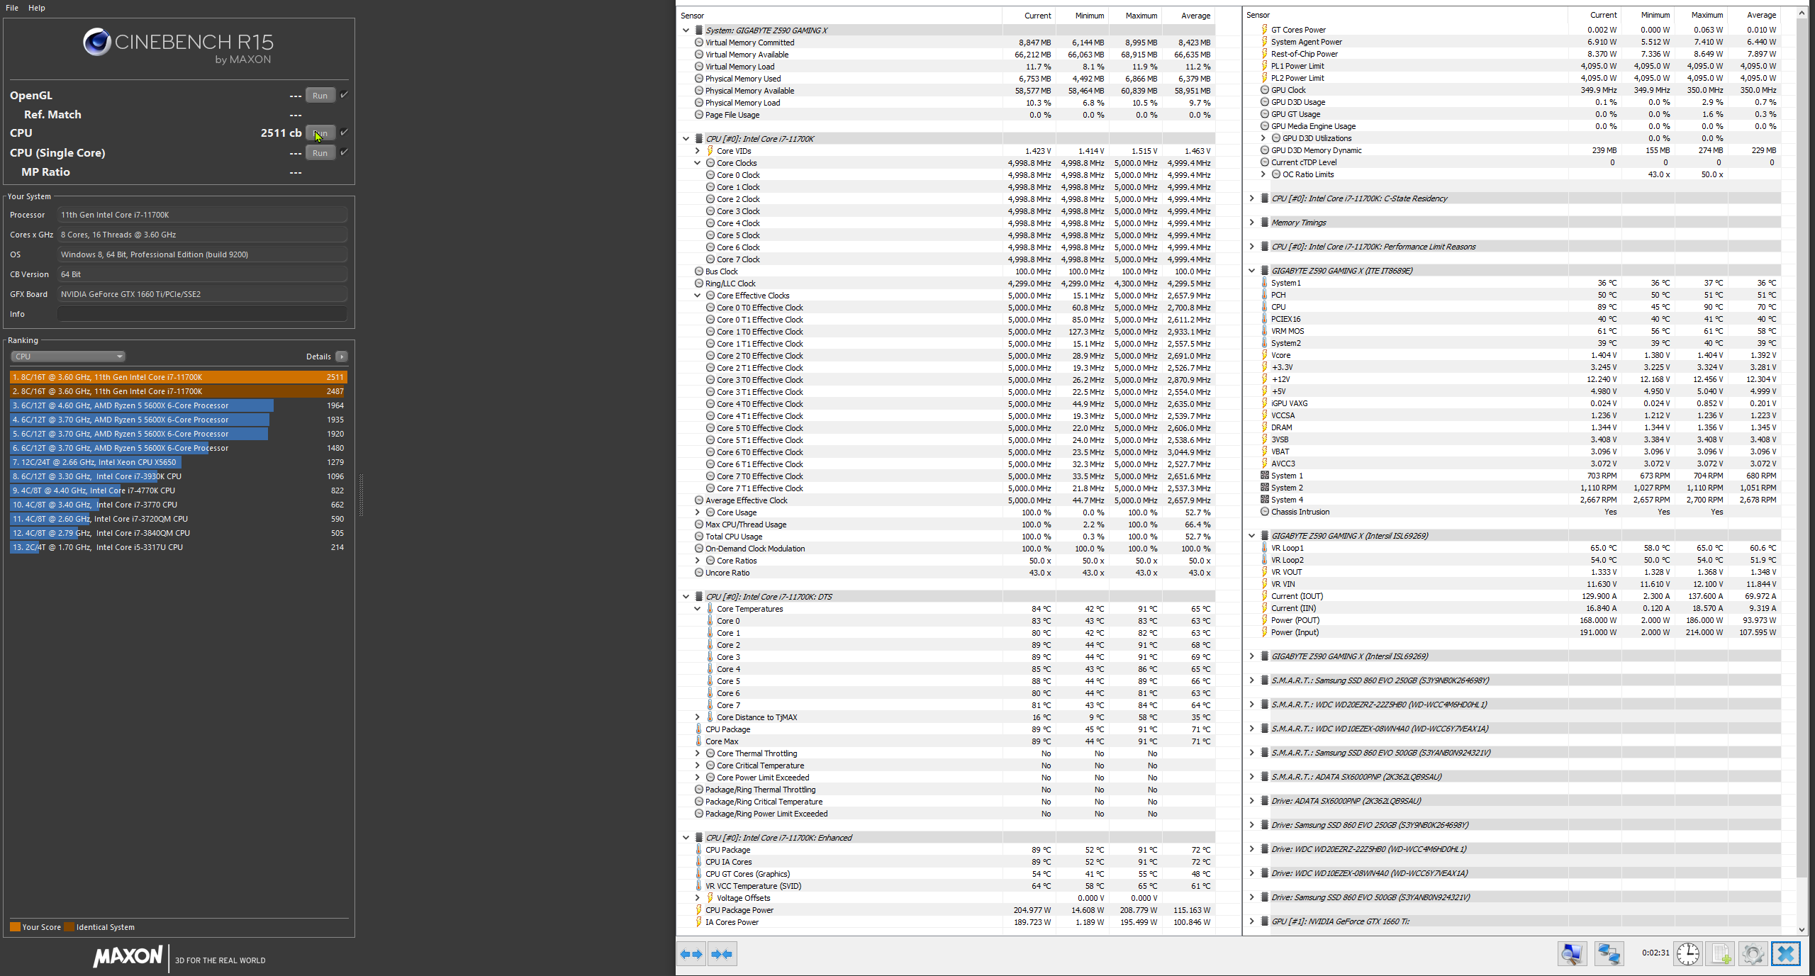This screenshot has width=1815, height=976.
Task: Click the empty Info input field
Action: (202, 314)
